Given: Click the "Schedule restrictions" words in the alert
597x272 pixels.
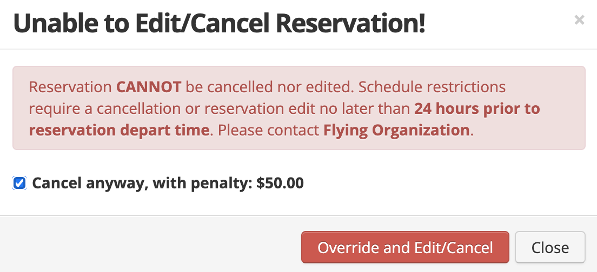Looking at the screenshot, I should (x=432, y=87).
